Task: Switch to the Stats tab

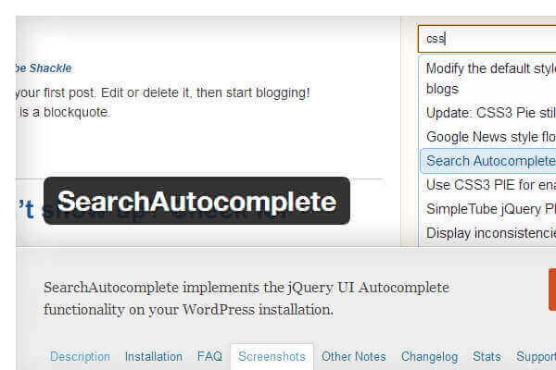Action: click(x=486, y=356)
